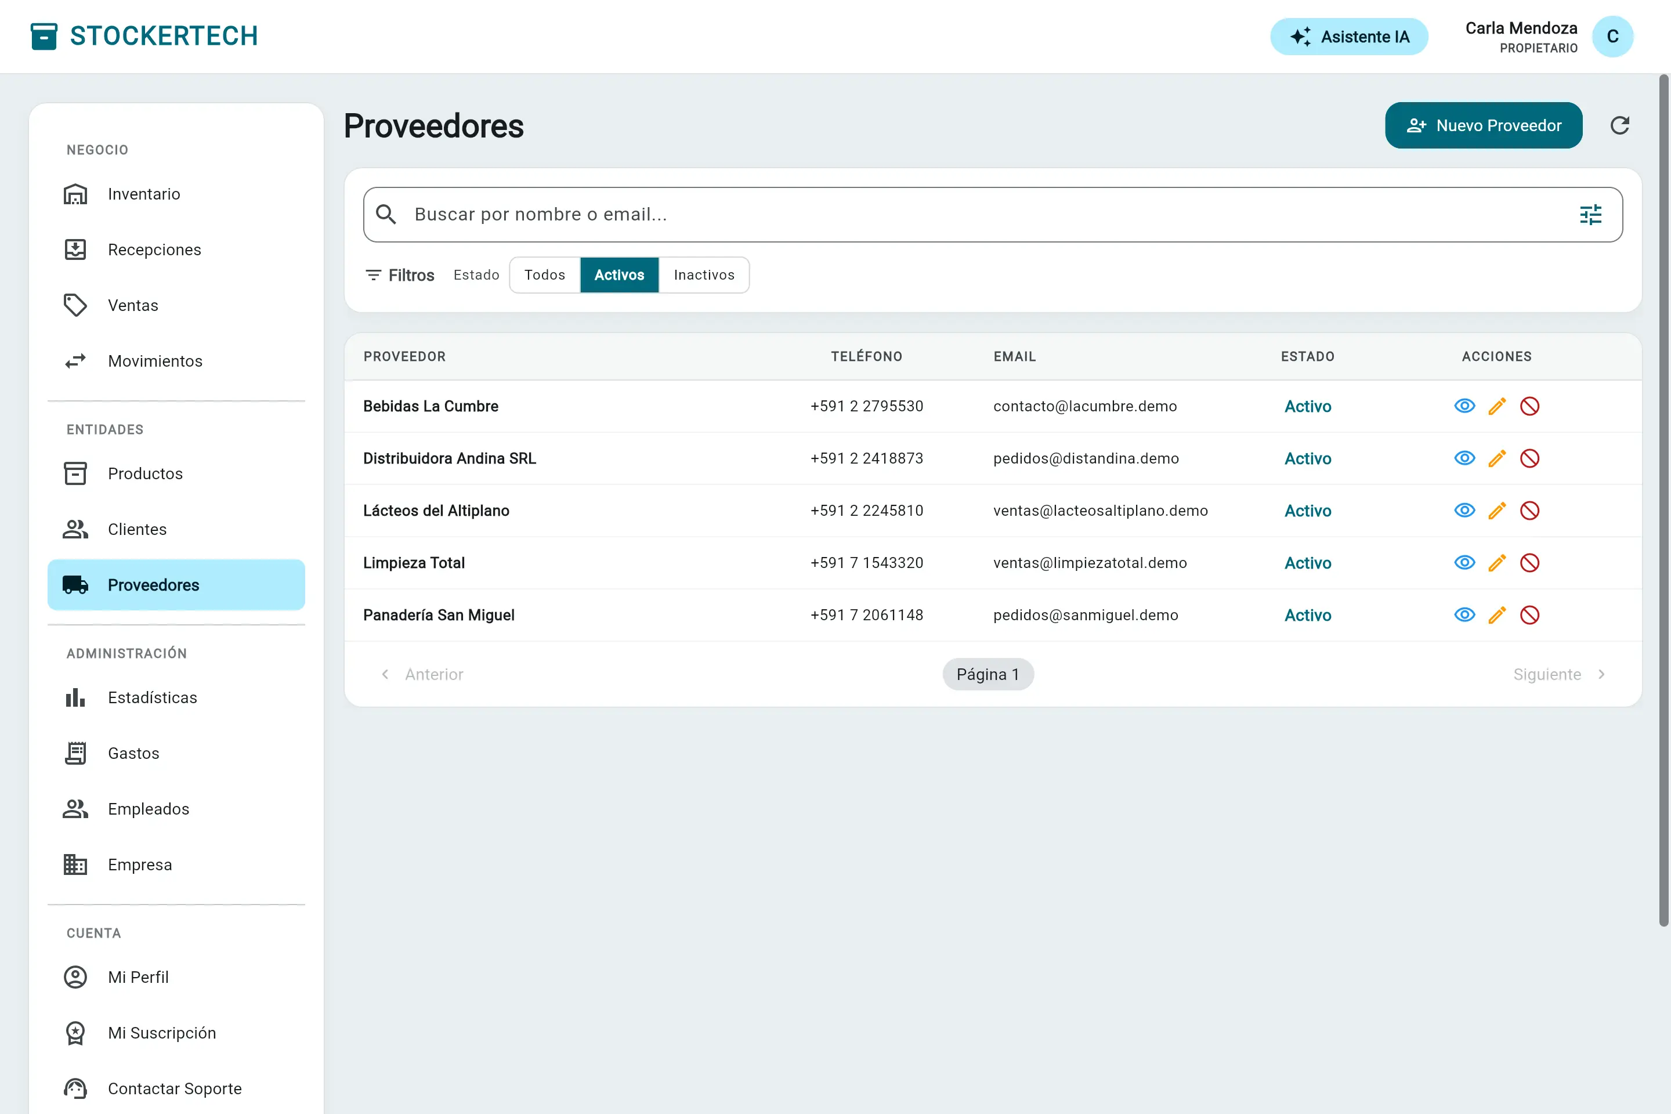Image resolution: width=1671 pixels, height=1114 pixels.
Task: Deactivate Lácteos del Altiplano supplier
Action: (1529, 510)
